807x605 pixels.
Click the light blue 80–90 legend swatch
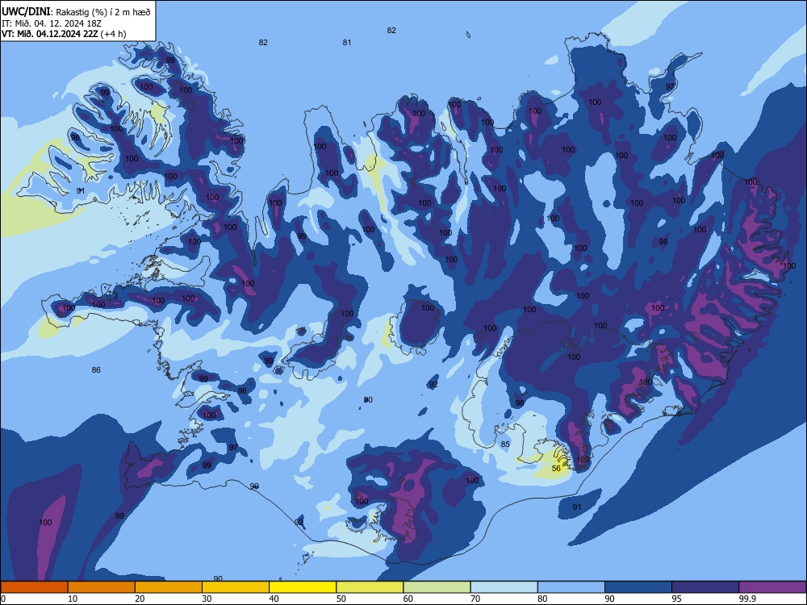click(571, 587)
